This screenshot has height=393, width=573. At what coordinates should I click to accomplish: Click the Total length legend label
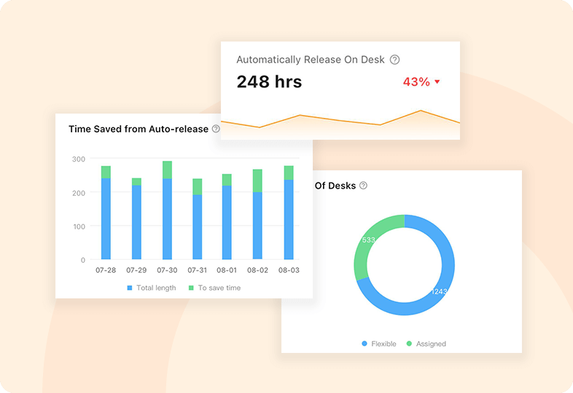156,288
